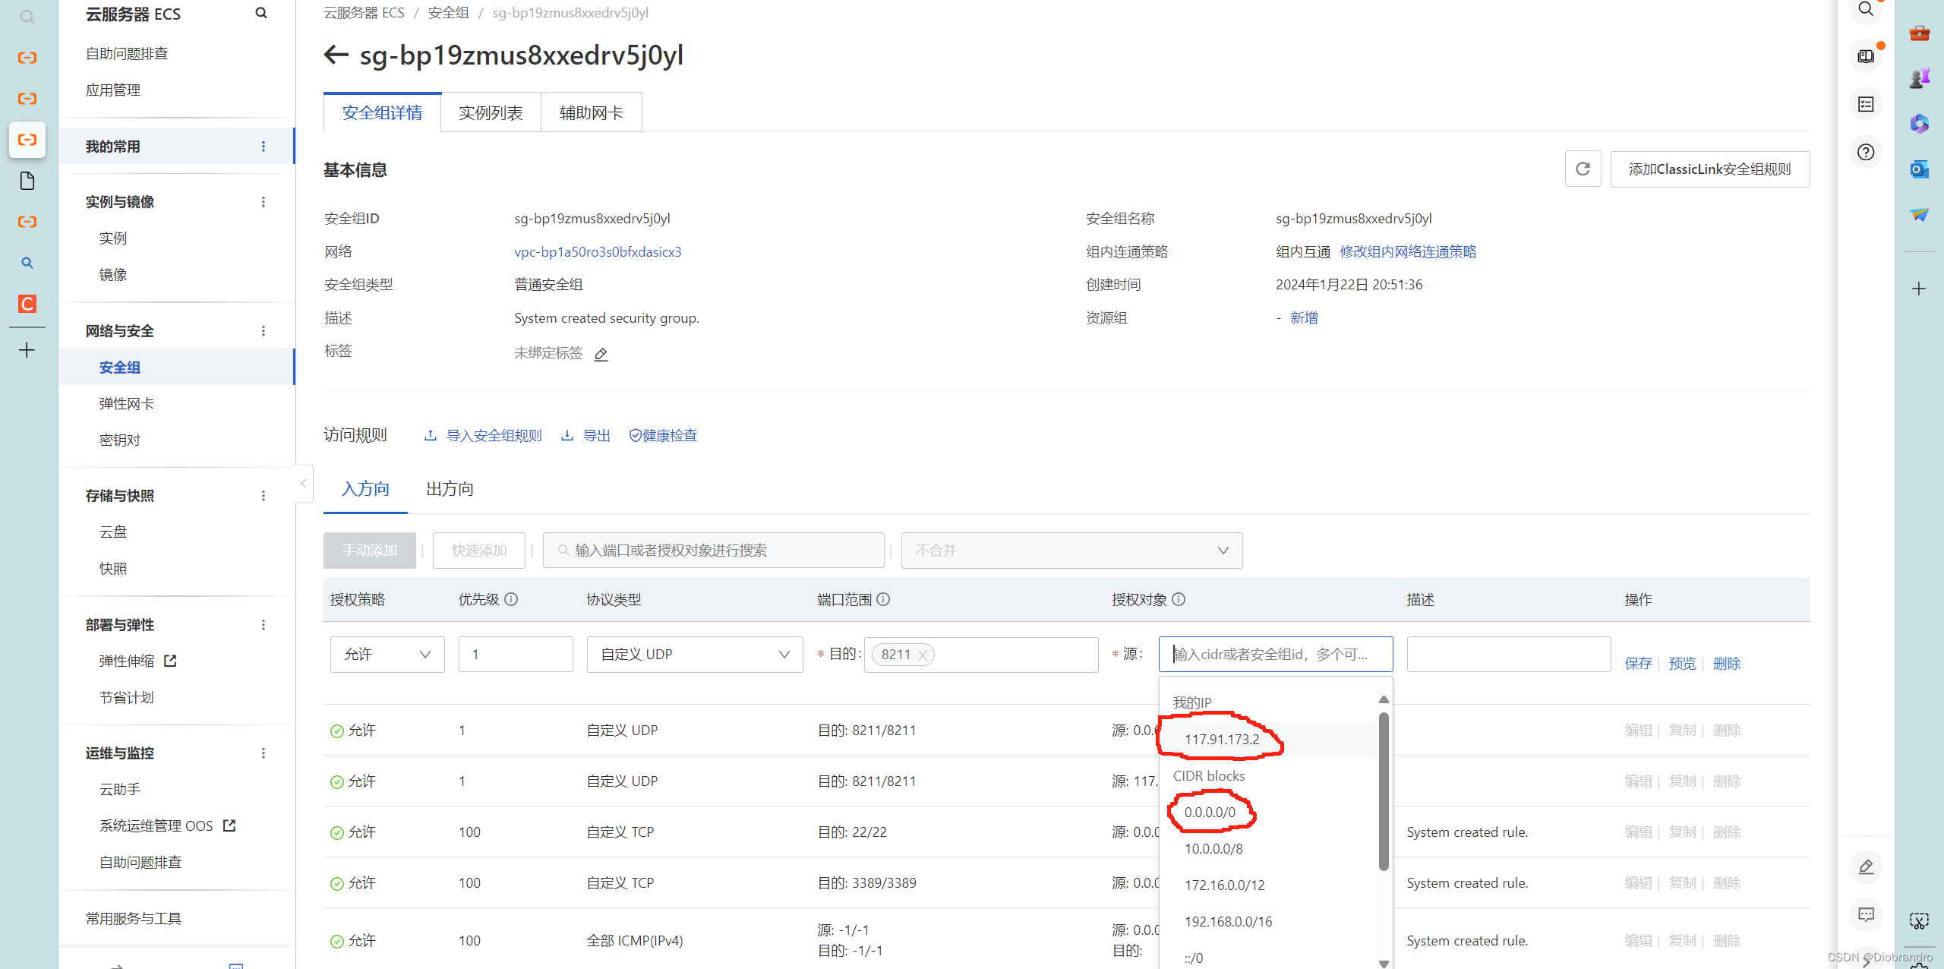Image resolution: width=1944 pixels, height=969 pixels.
Task: Open 我的常用 more options menu
Action: pyautogui.click(x=264, y=147)
